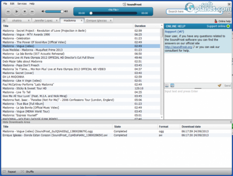
Task: Select Madonna - Vogue (video) row
Action: click(x=81, y=46)
